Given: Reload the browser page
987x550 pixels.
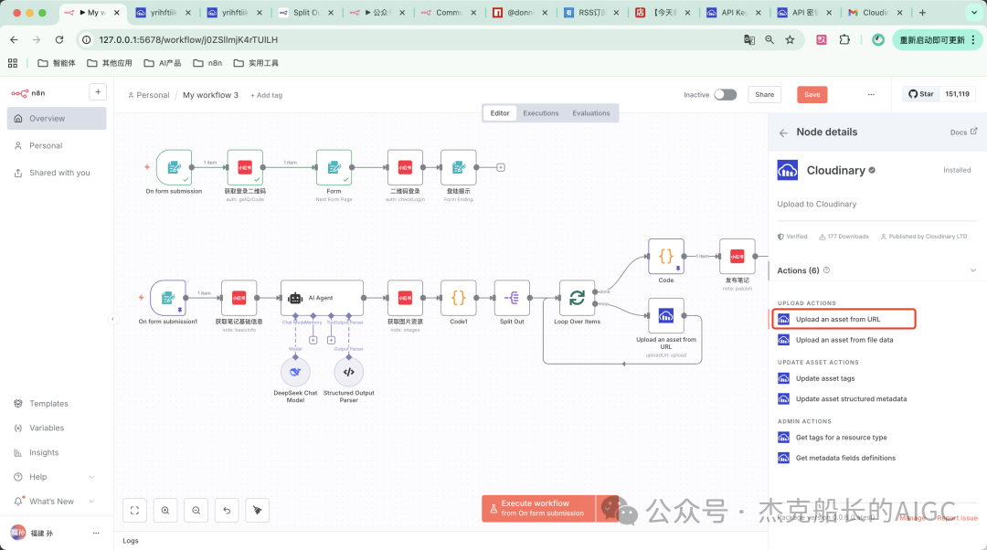Looking at the screenshot, I should (x=59, y=39).
